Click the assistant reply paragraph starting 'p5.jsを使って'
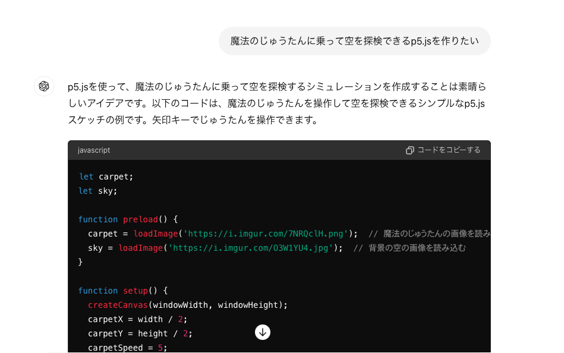Viewport: 564px width, 353px height. [277, 103]
